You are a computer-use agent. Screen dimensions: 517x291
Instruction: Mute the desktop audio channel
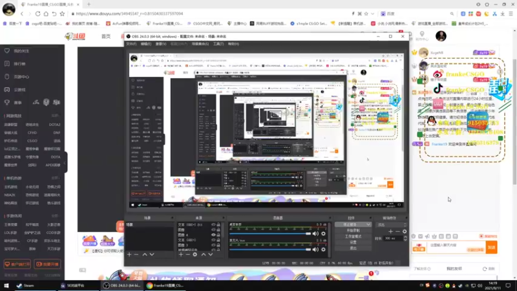(x=315, y=233)
